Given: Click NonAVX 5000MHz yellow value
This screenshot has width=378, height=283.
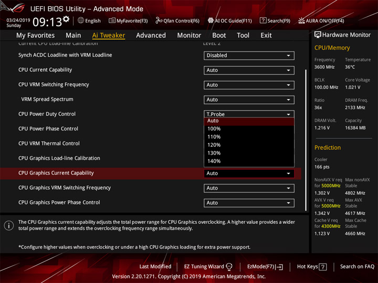Looking at the screenshot, I should point(331,186).
